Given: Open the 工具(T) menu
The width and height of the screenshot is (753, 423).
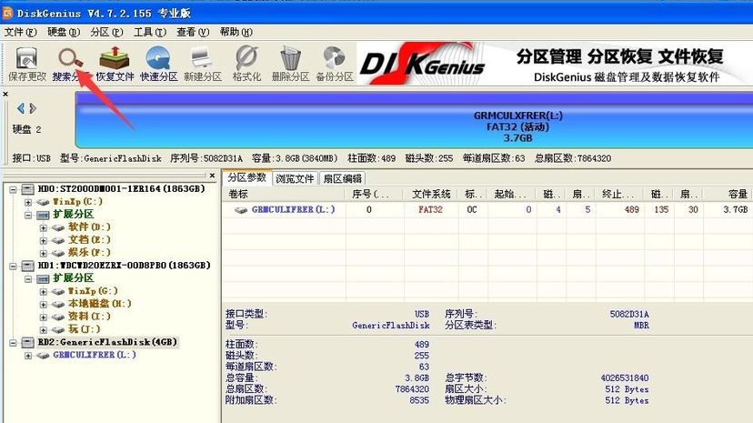Looking at the screenshot, I should [150, 32].
